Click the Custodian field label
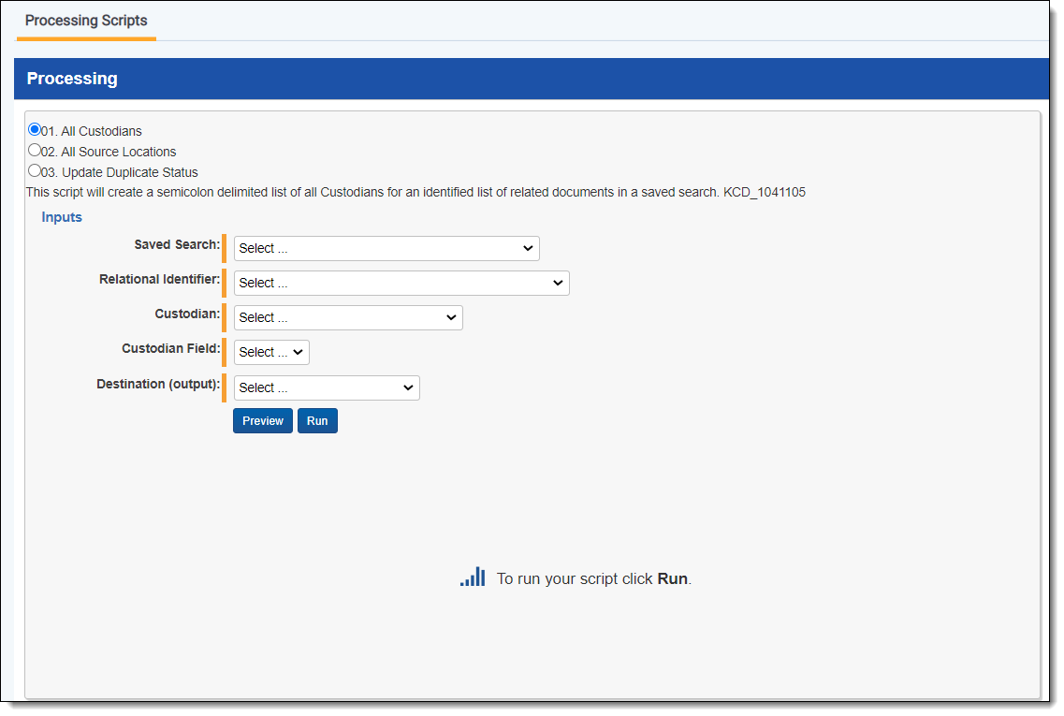The height and width of the screenshot is (716, 1064). (x=187, y=314)
